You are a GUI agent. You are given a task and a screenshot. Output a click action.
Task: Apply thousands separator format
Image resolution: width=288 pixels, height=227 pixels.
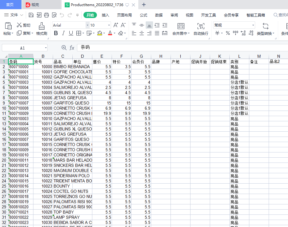coord(236,33)
